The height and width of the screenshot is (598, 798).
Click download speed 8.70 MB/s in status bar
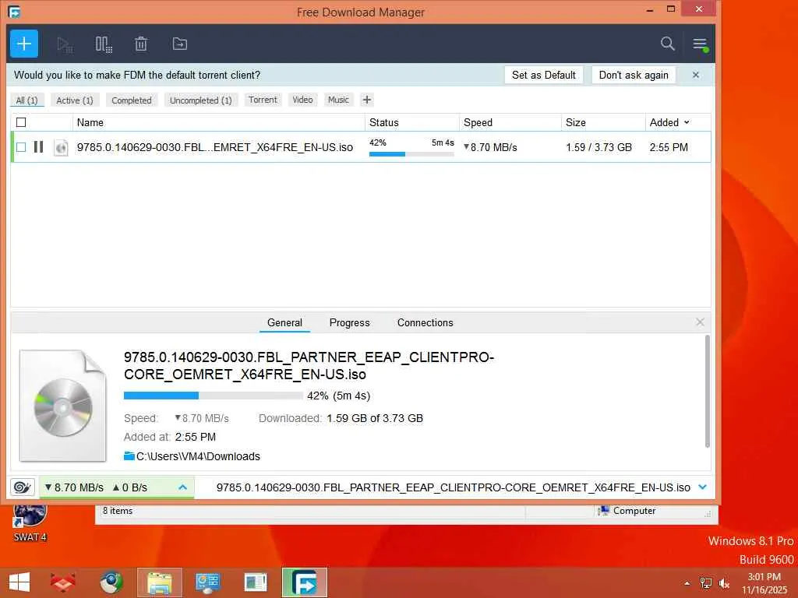[x=74, y=487]
